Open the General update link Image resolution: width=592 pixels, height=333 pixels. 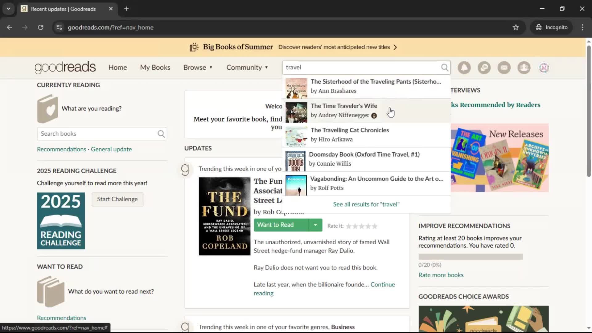tap(111, 149)
